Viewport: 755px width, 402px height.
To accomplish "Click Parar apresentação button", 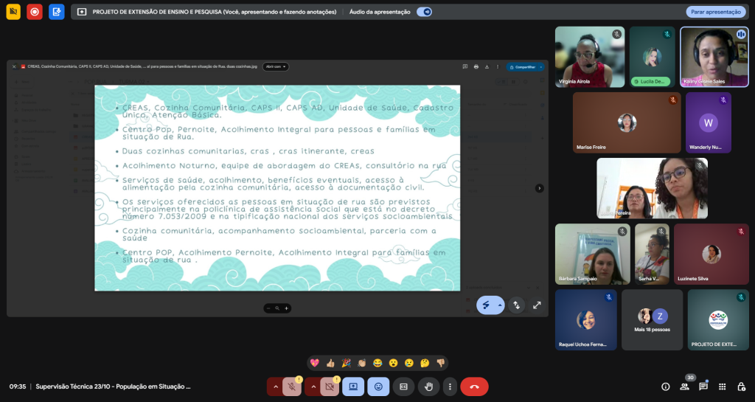I will click(715, 12).
